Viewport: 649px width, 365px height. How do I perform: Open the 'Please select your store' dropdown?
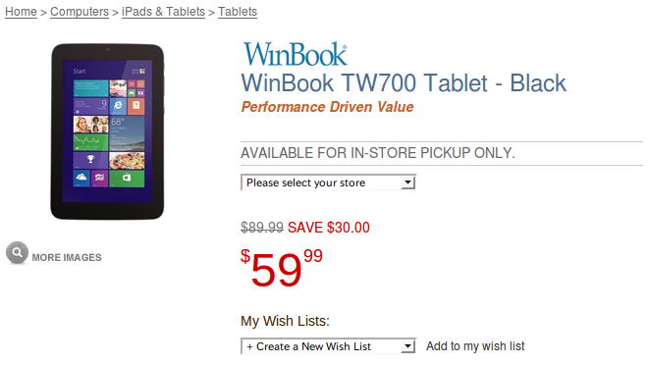[328, 182]
